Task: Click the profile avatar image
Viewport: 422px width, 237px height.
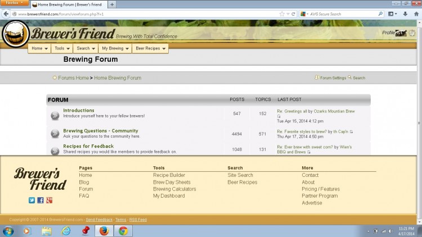Action: point(401,33)
